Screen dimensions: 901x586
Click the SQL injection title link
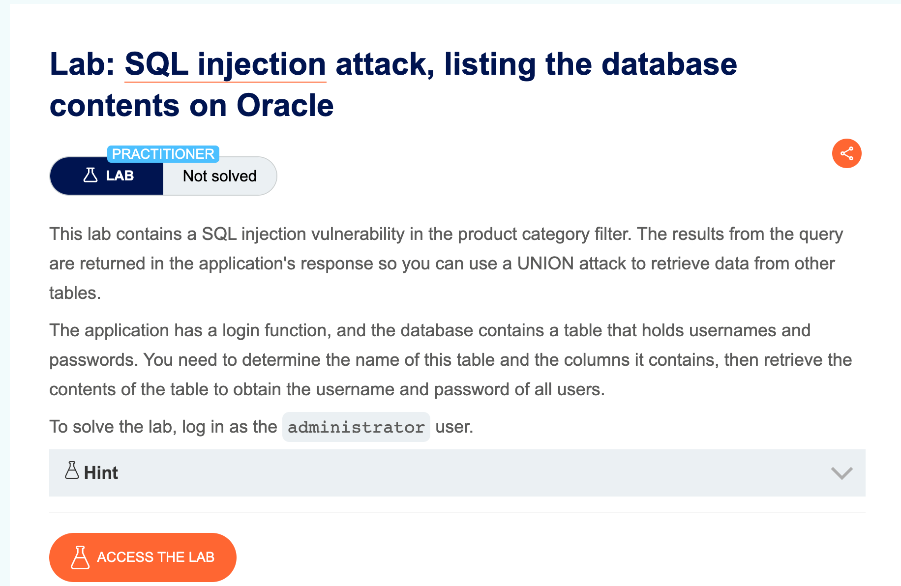point(225,64)
